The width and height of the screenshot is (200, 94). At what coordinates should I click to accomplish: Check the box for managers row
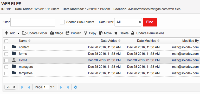coord(6,67)
